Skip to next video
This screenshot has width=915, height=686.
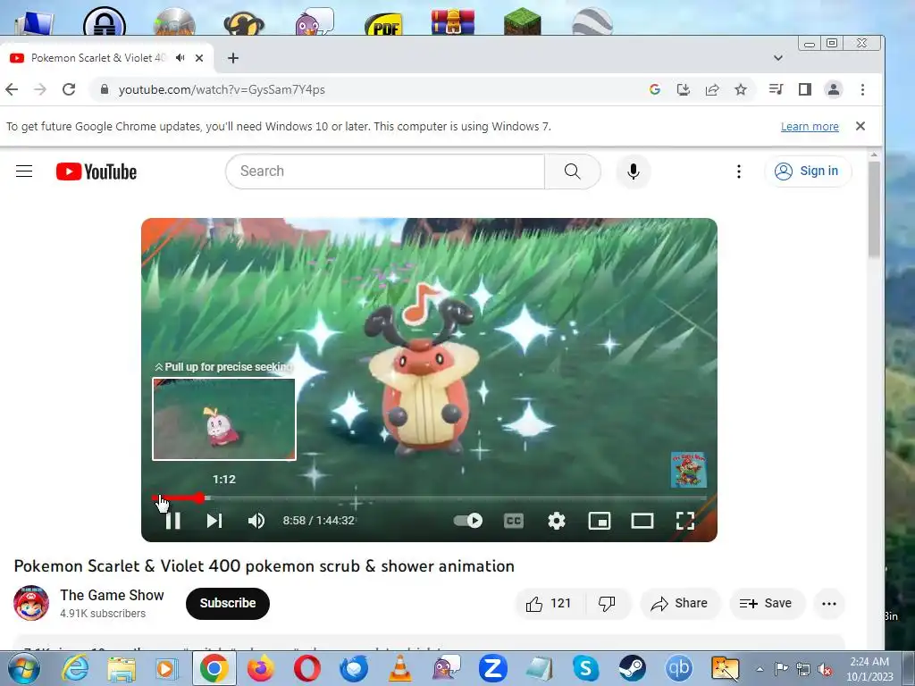click(x=214, y=521)
